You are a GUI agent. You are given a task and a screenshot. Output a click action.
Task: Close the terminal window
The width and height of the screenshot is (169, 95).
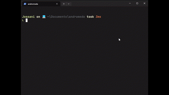(144, 3)
